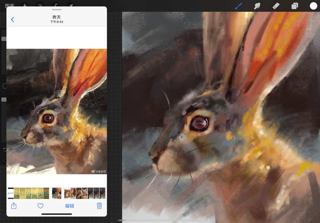Delete the photo with the trash icon
This screenshot has height=223, width=320.
pyautogui.click(x=99, y=206)
